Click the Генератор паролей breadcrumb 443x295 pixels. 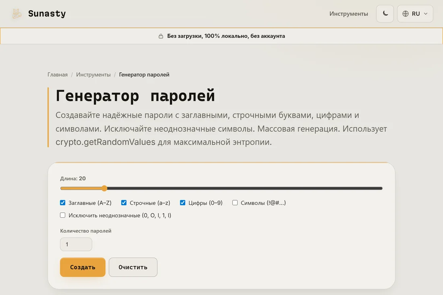pyautogui.click(x=144, y=74)
